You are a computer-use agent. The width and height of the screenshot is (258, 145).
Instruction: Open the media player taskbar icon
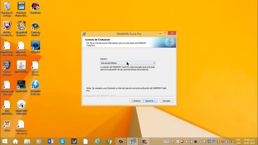point(39,141)
